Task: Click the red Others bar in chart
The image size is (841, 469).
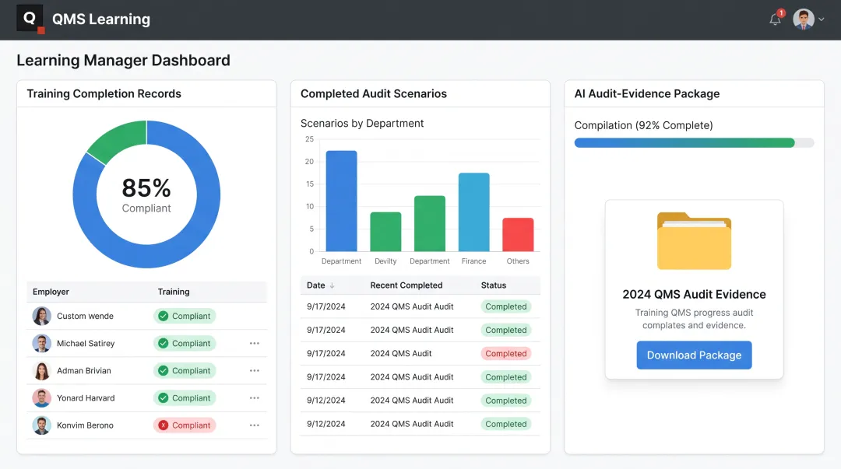Action: pyautogui.click(x=518, y=235)
